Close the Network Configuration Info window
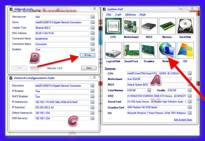The image size is (205, 141). coord(94,77)
